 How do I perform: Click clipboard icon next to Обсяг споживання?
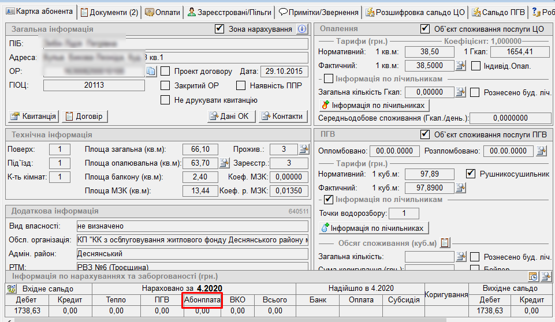tap(445, 243)
